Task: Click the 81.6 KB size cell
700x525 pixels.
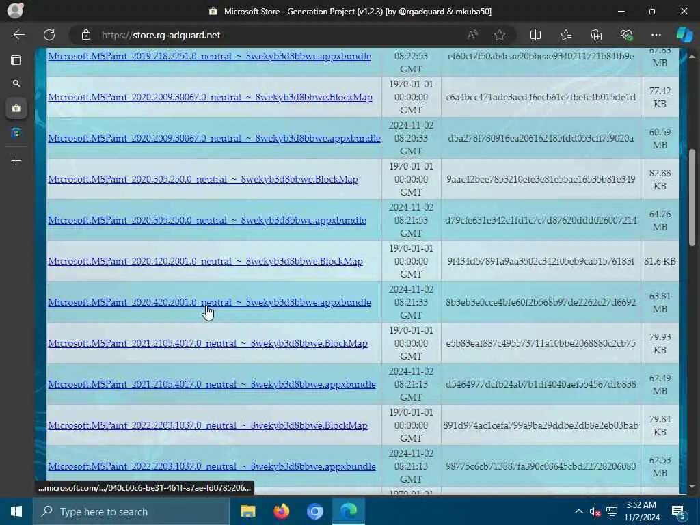Action: tap(660, 262)
